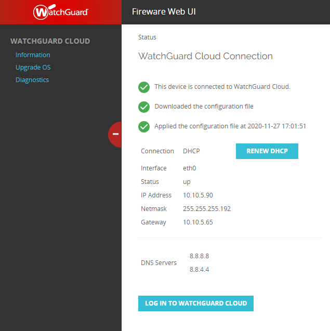Click the status value up

[187, 182]
